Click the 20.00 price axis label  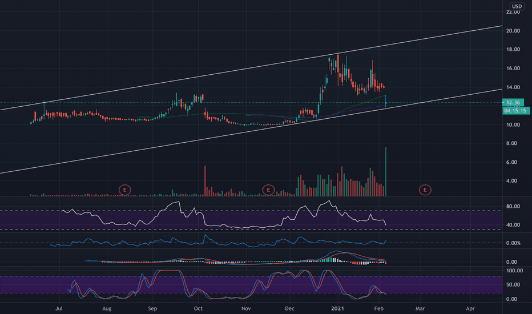pyautogui.click(x=513, y=31)
